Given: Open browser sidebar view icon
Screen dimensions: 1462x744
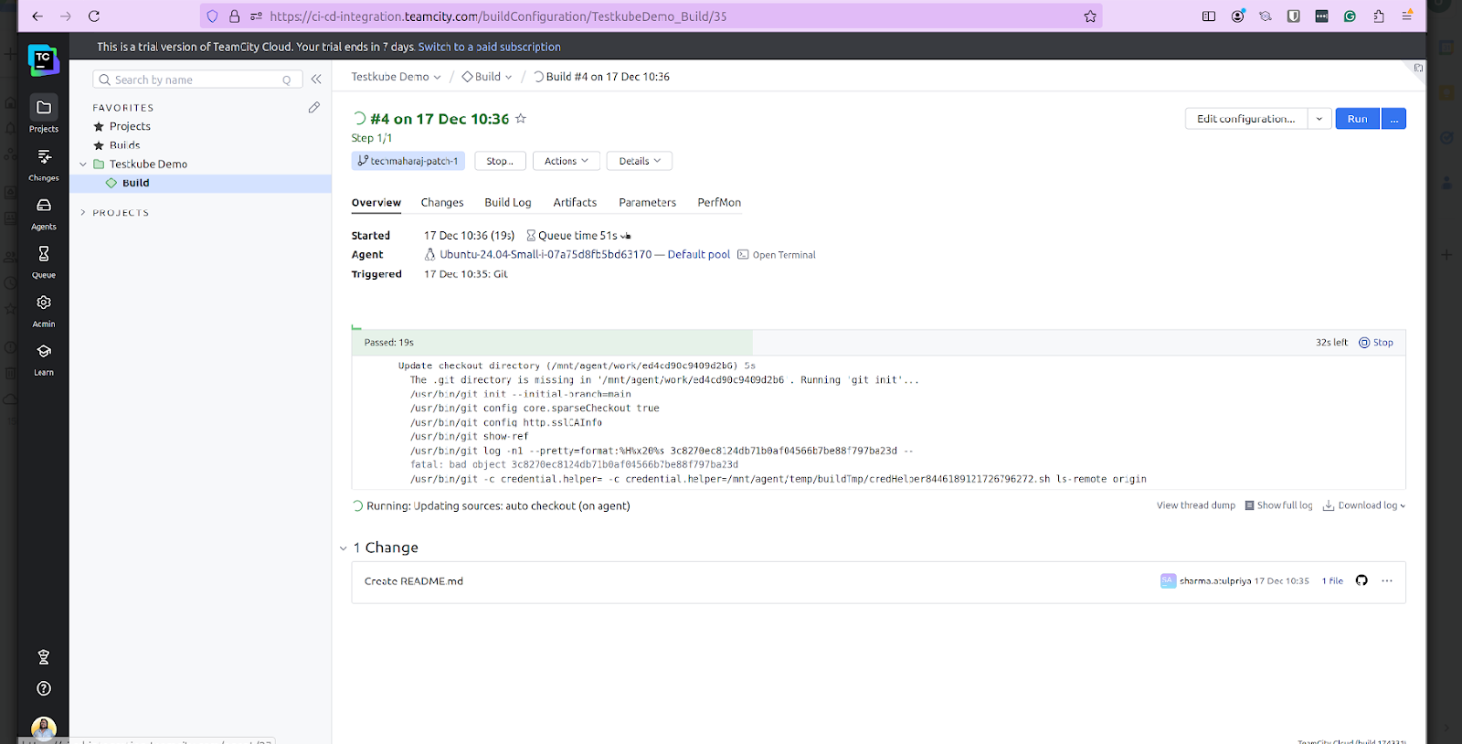Looking at the screenshot, I should pos(1209,16).
